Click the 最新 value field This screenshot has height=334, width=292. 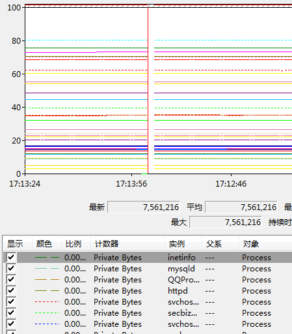(144, 207)
